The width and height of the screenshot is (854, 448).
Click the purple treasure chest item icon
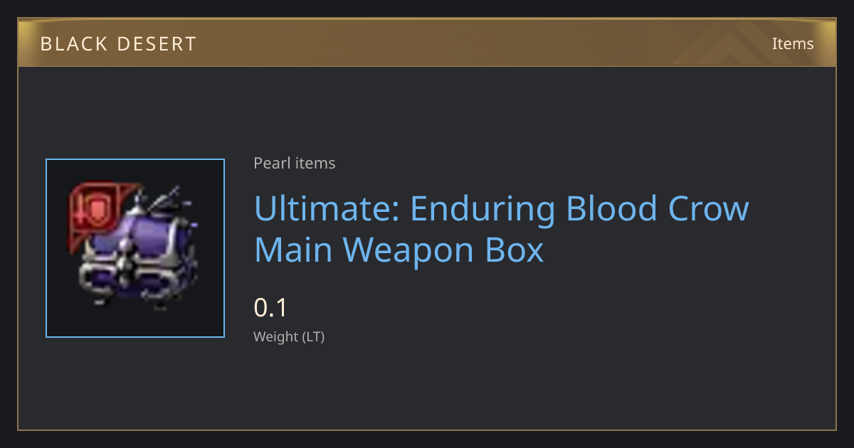click(x=135, y=245)
